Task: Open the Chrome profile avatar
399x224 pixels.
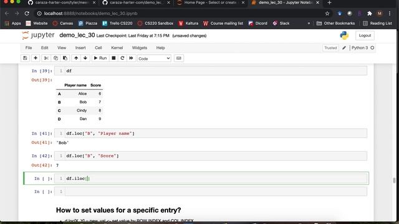Action: click(380, 14)
